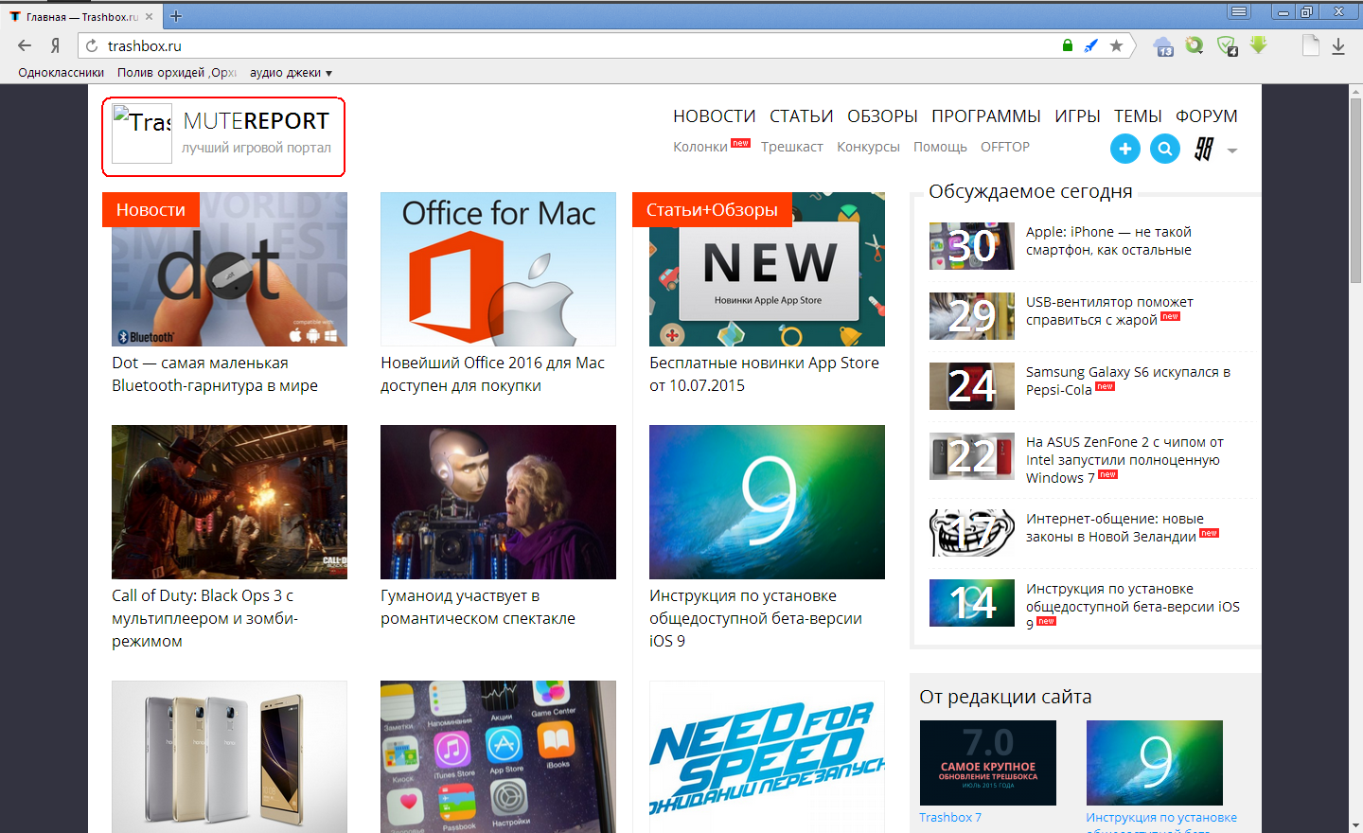Open the ПРОГРАММЫ menu section
This screenshot has height=833, width=1363.
point(986,115)
